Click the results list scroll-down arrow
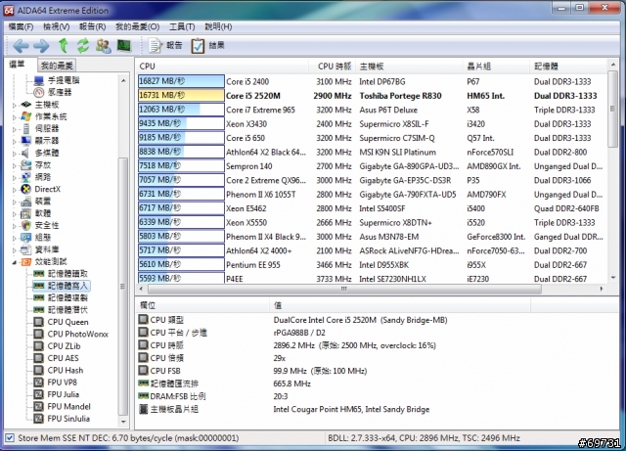 (613, 278)
